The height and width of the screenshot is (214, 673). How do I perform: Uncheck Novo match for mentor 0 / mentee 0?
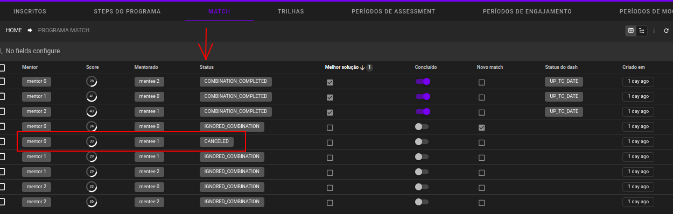point(482,127)
